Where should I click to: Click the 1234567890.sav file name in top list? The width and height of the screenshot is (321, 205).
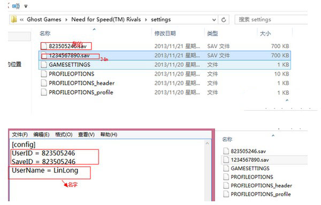pos(69,56)
